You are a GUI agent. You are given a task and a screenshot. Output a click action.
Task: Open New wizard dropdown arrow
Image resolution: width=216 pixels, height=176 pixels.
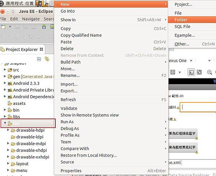click(x=10, y=27)
